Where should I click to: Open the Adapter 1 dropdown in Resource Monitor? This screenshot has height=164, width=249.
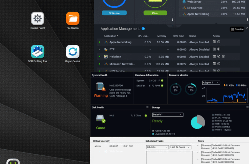(211, 83)
